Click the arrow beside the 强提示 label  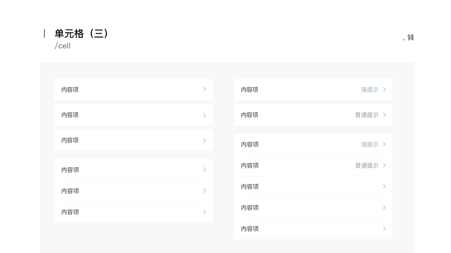click(x=384, y=89)
